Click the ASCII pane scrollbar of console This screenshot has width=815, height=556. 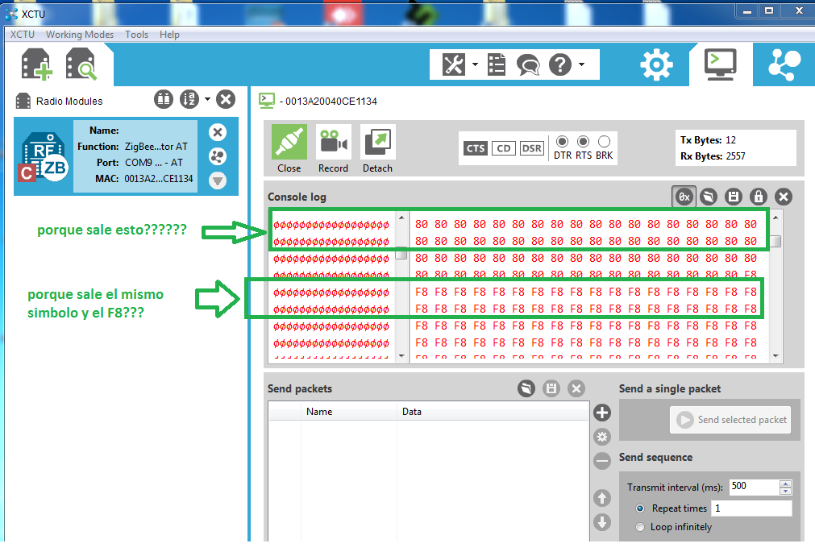tap(401, 286)
